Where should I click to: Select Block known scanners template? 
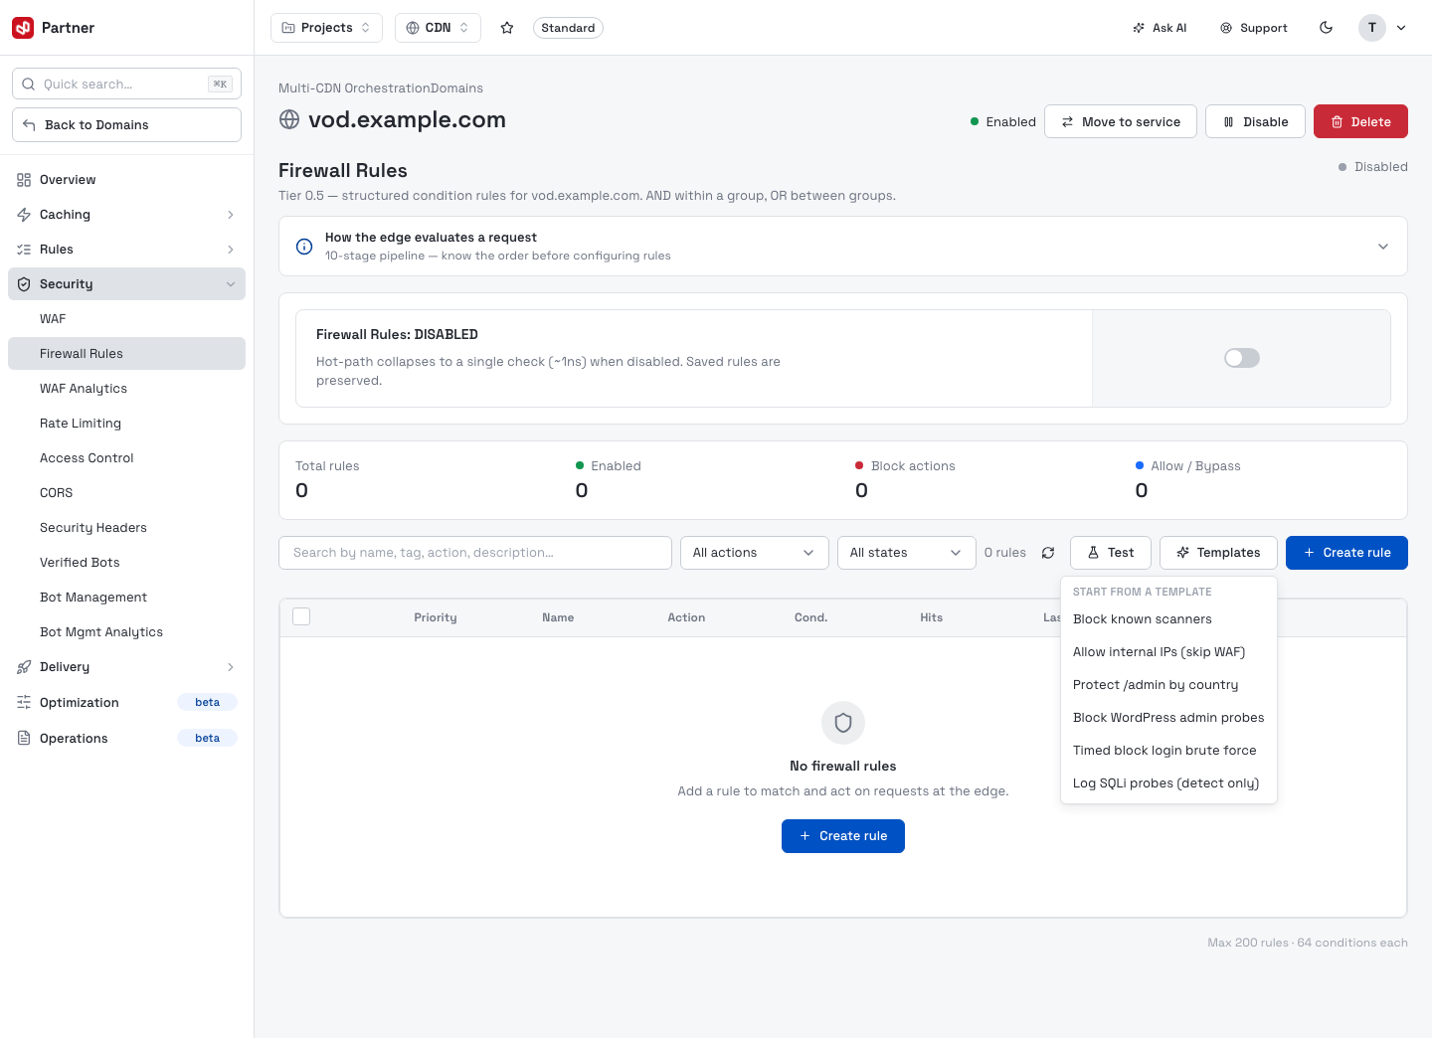(x=1168, y=619)
